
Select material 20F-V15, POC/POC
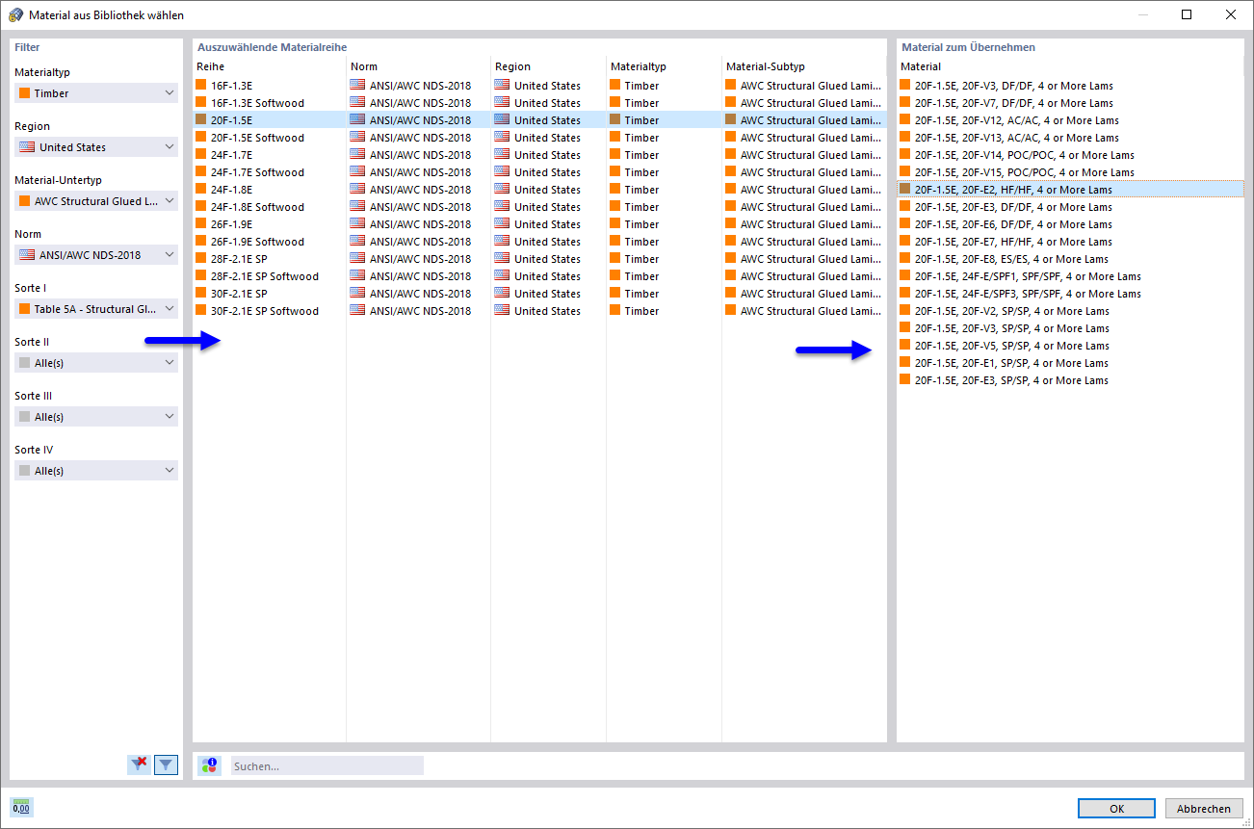(x=1070, y=172)
